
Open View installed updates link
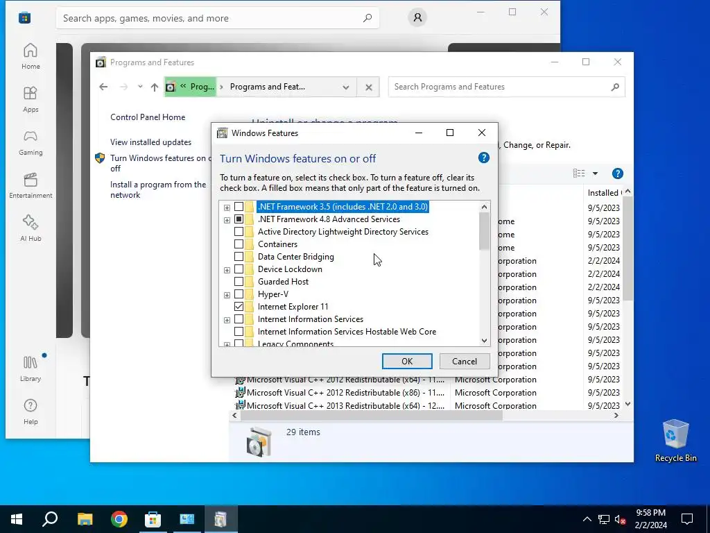[x=150, y=142]
